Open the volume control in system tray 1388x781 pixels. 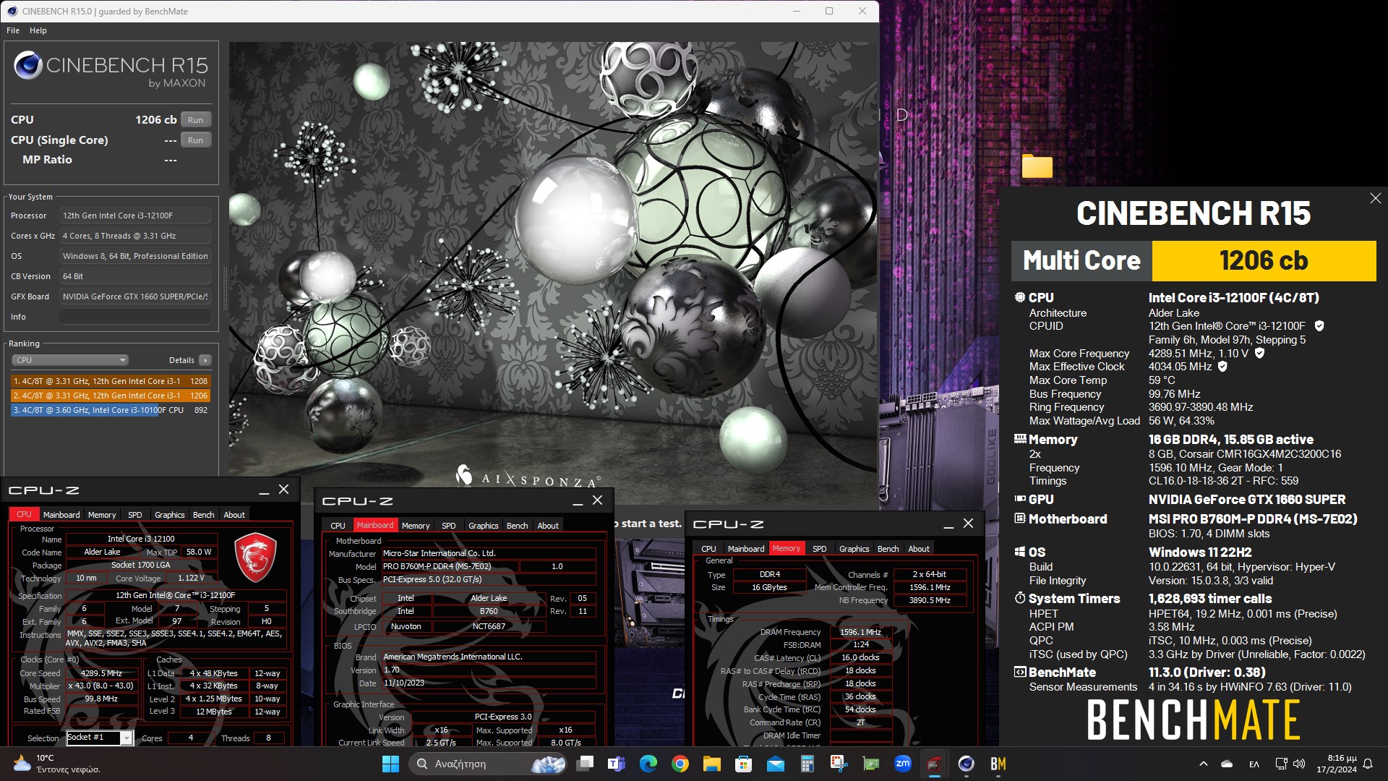[x=1299, y=764]
